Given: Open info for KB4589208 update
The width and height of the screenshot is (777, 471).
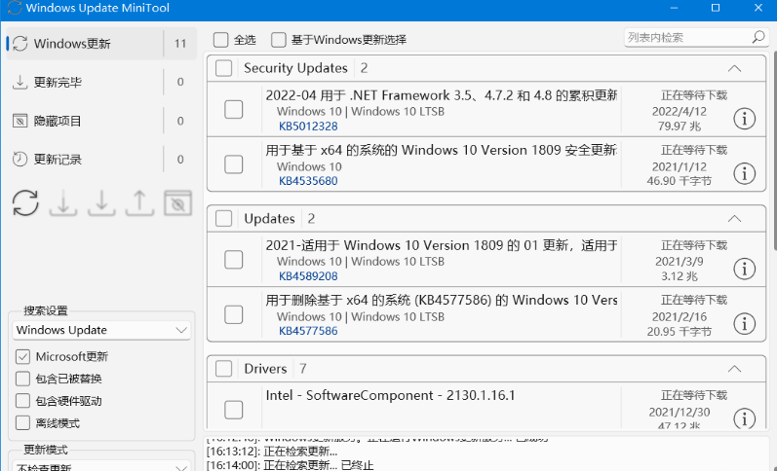Looking at the screenshot, I should [x=744, y=270].
